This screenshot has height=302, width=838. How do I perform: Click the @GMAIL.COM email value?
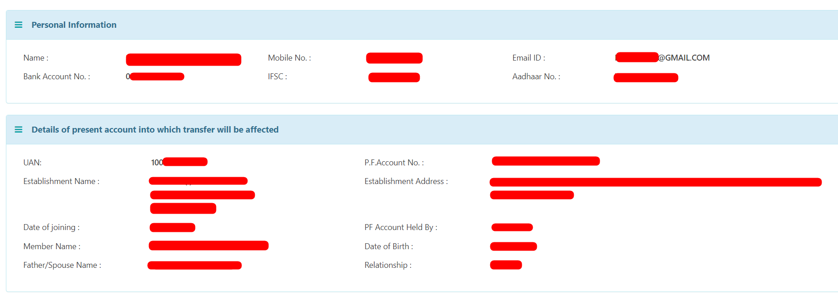[684, 58]
